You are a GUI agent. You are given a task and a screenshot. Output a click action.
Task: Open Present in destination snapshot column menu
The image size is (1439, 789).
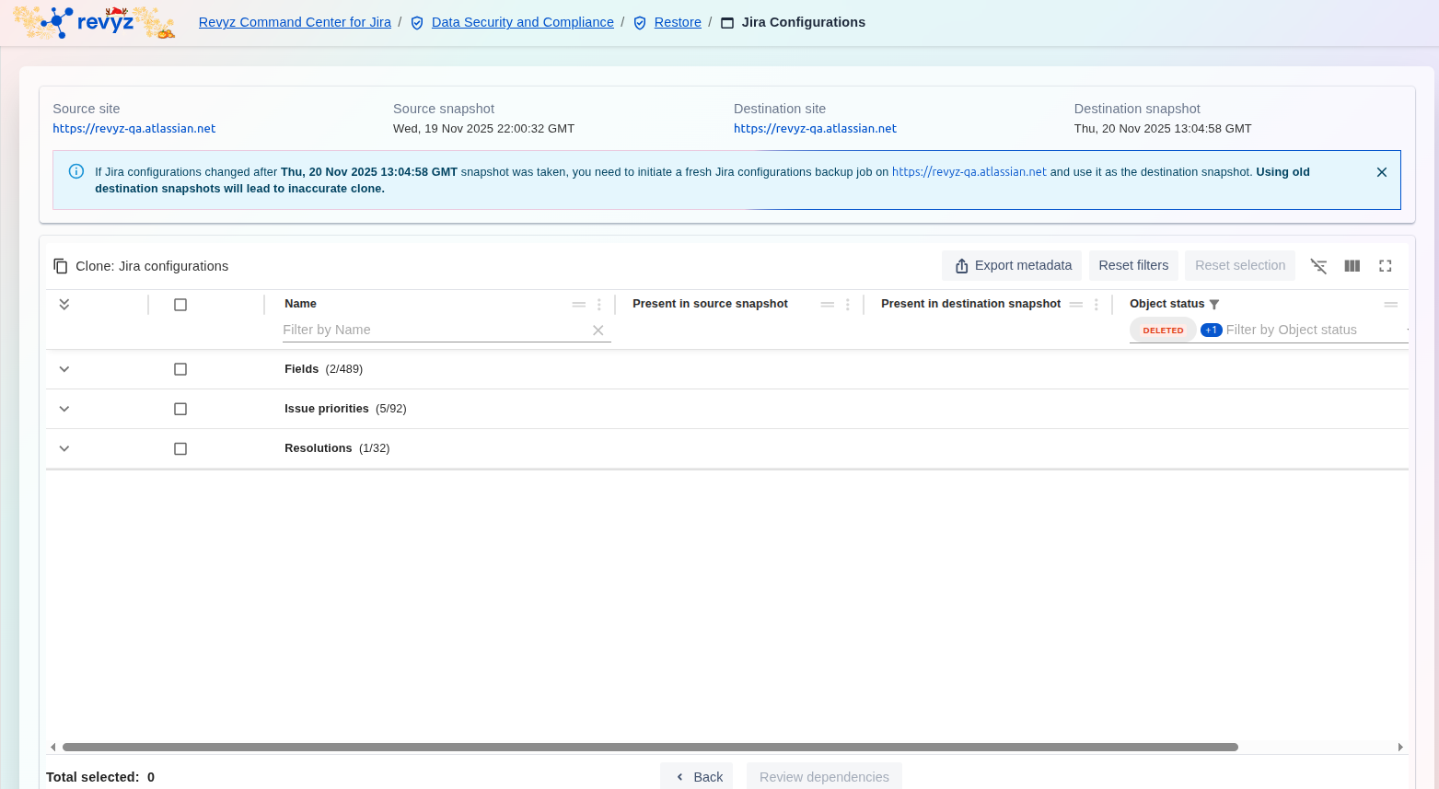point(1097,305)
